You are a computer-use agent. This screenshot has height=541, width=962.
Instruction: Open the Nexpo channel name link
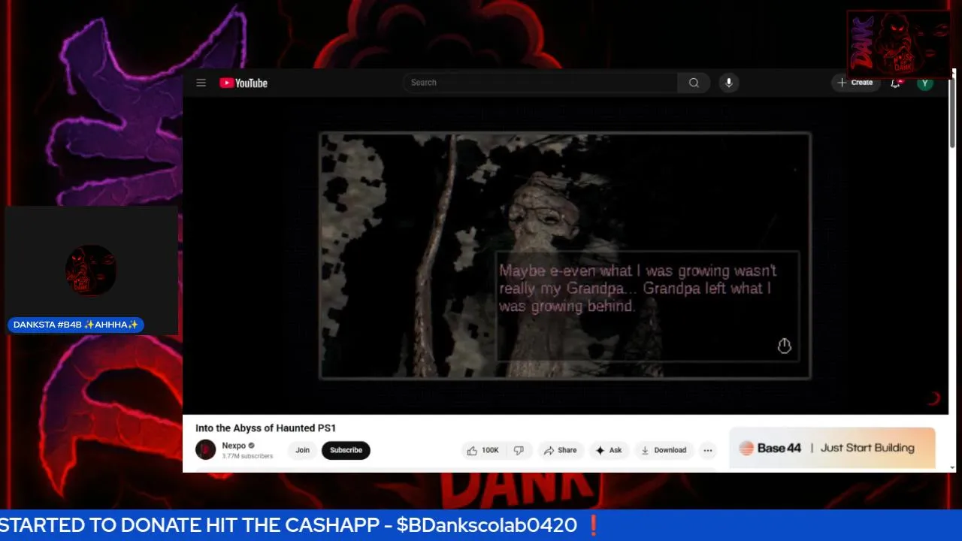click(234, 446)
